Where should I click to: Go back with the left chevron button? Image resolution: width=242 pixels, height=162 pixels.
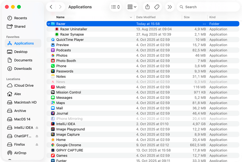(x=51, y=7)
